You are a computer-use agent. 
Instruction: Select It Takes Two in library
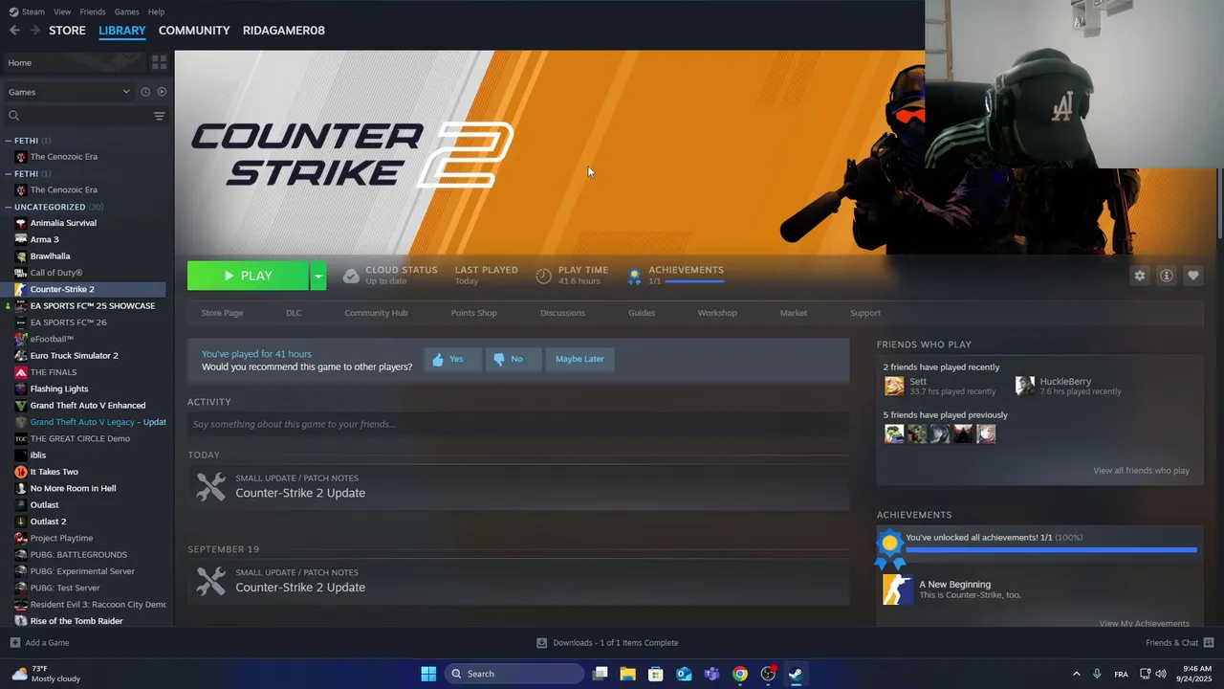tap(55, 472)
